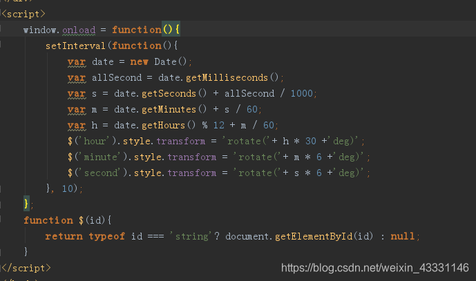476x281 pixels.
Task: Click the 'string' literal
Action: coord(191,236)
